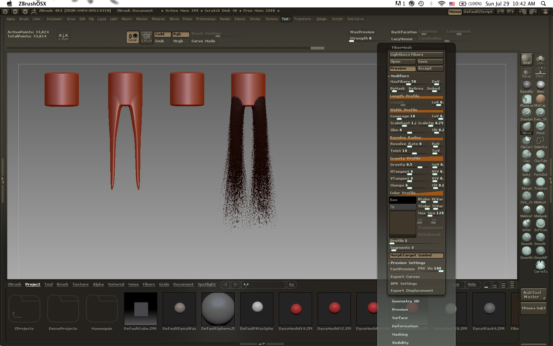
Task: Select the Morph brush icon
Action: point(526,184)
